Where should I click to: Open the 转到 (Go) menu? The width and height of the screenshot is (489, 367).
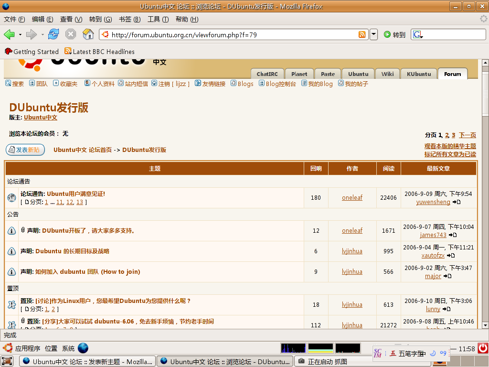coord(100,19)
